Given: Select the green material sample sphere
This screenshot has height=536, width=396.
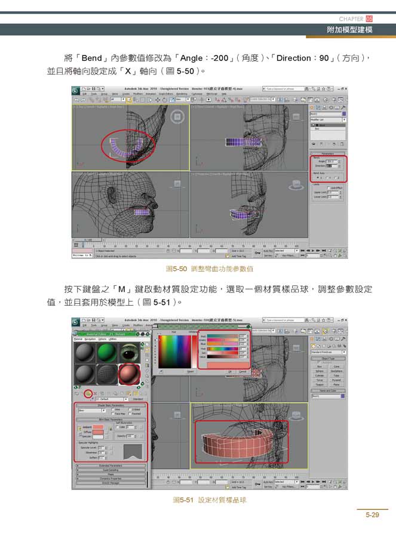Looking at the screenshot, I should (107, 353).
